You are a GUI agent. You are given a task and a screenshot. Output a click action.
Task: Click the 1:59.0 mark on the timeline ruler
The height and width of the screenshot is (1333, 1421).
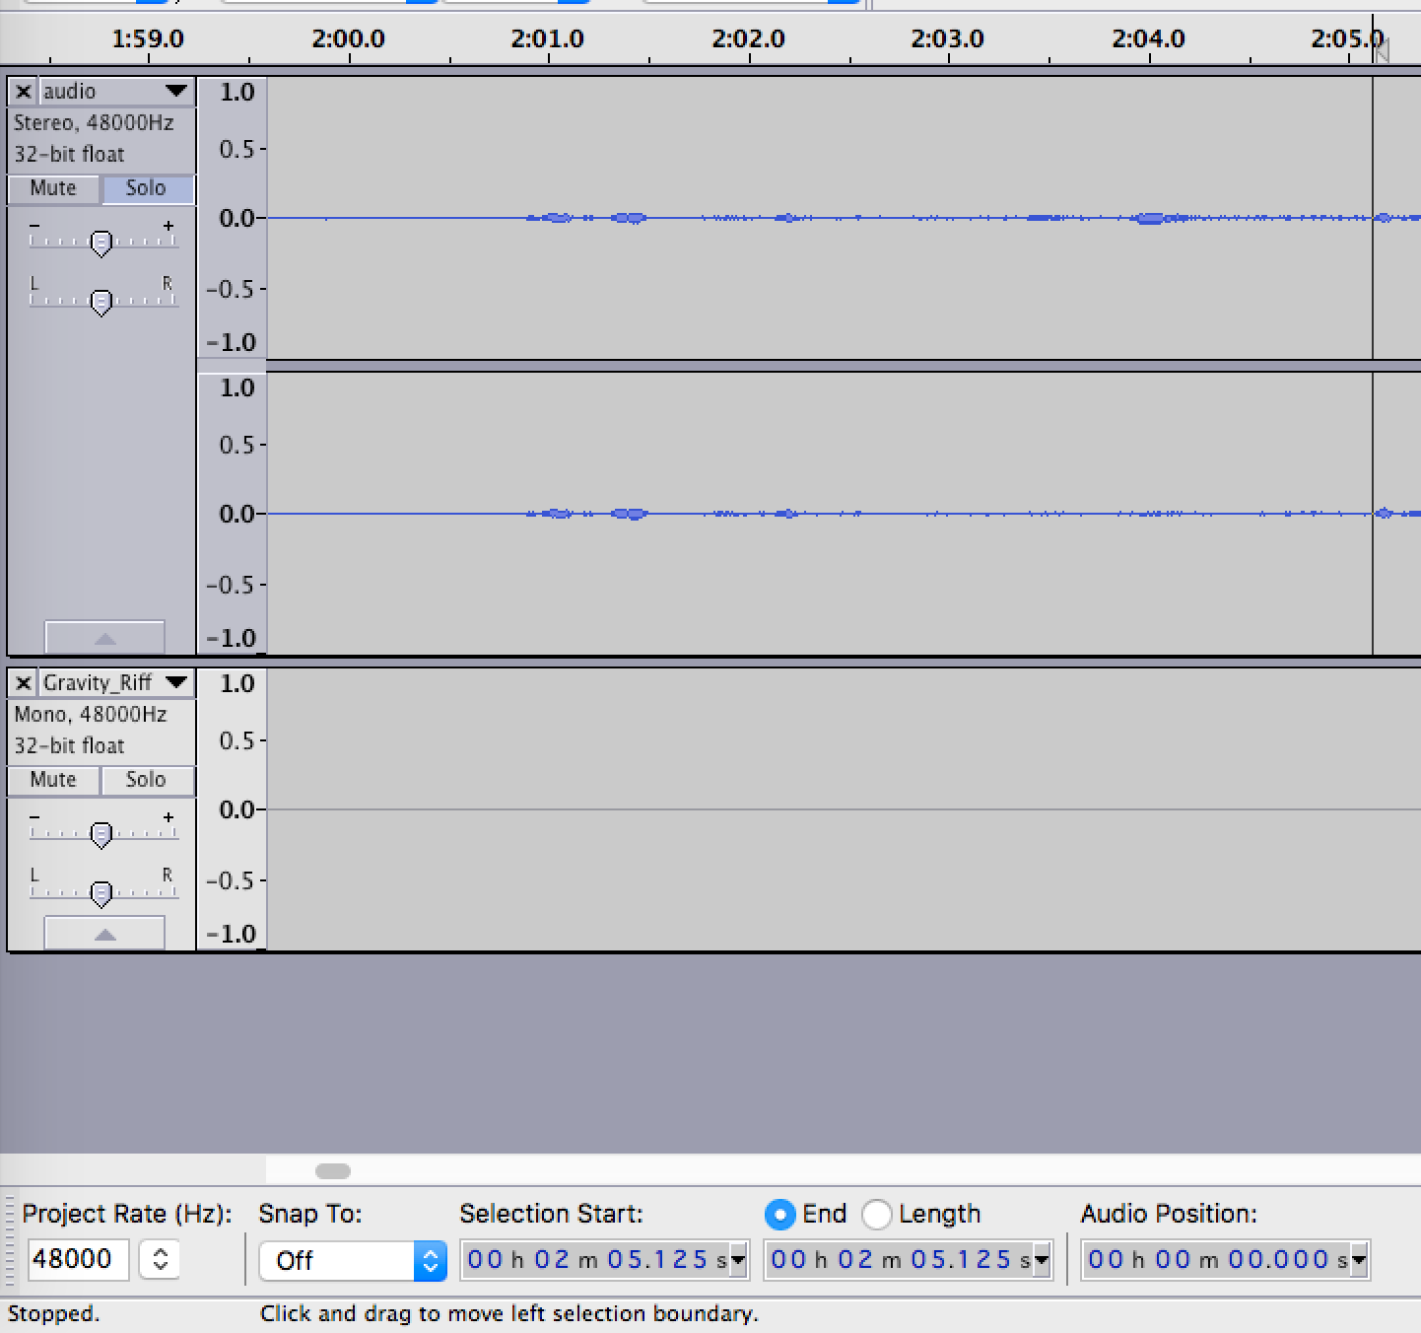coord(148,39)
